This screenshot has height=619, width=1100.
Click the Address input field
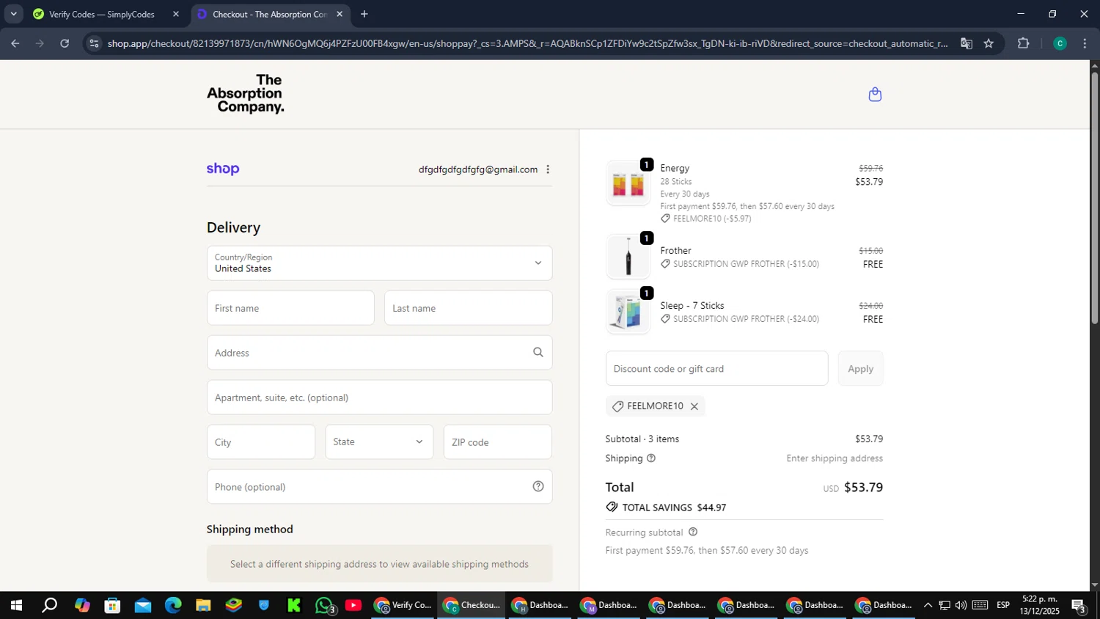379,353
